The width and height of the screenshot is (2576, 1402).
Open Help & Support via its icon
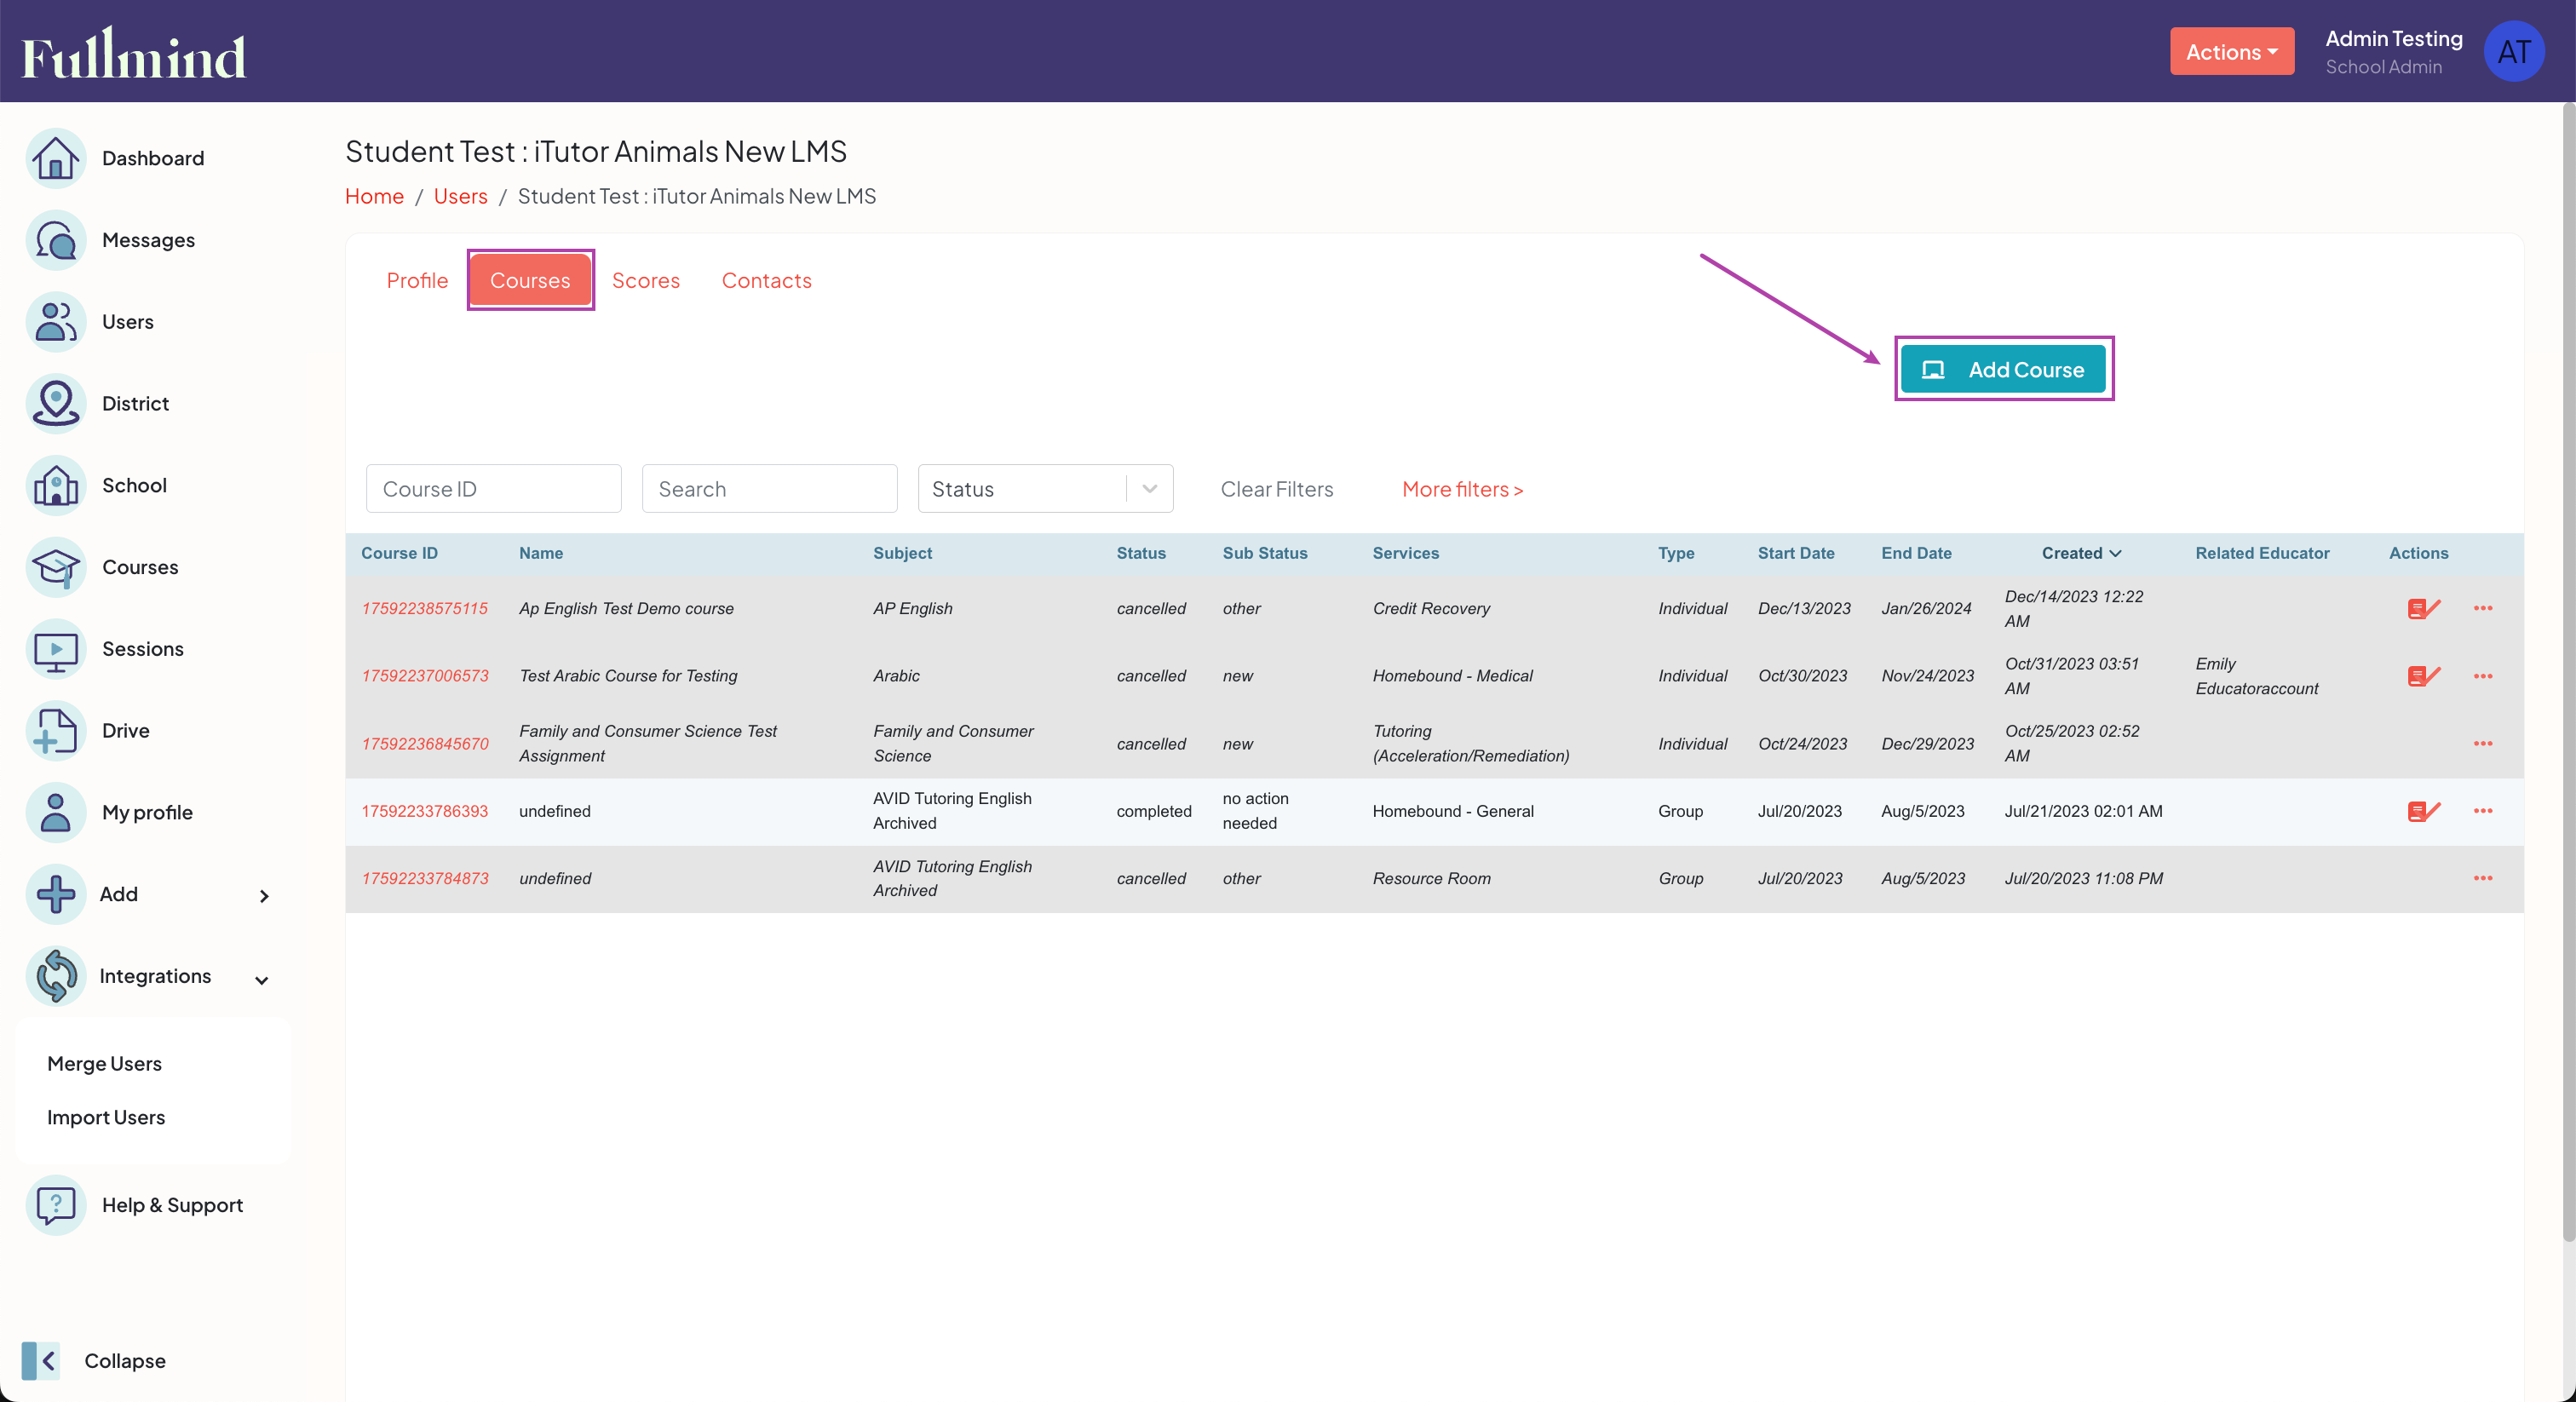55,1205
